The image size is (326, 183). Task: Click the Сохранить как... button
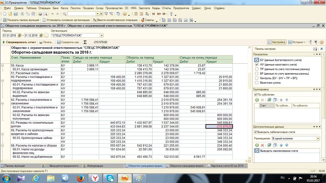click(x=69, y=42)
